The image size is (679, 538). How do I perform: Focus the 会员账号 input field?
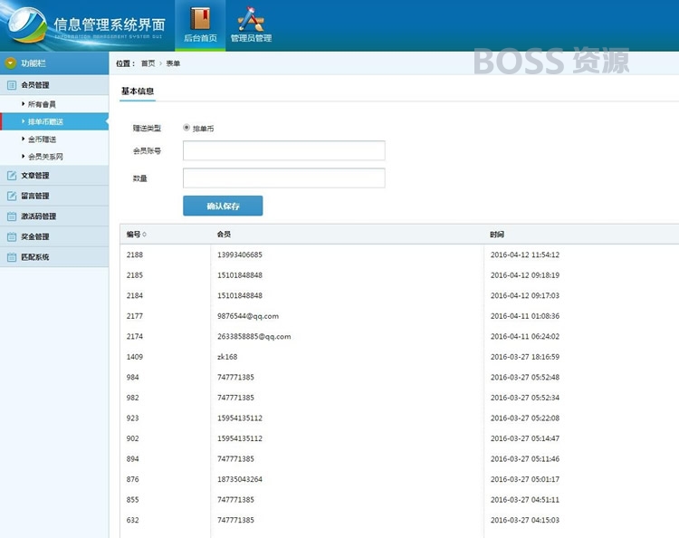(x=283, y=150)
